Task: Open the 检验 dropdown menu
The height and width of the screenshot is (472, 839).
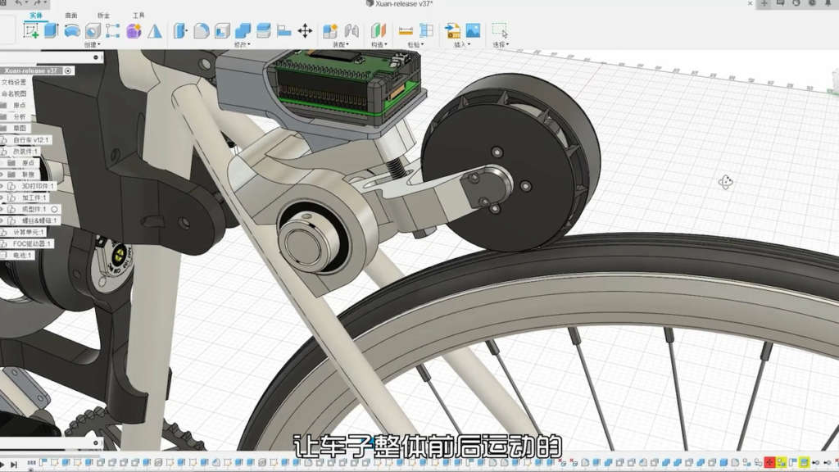Action: [415, 44]
